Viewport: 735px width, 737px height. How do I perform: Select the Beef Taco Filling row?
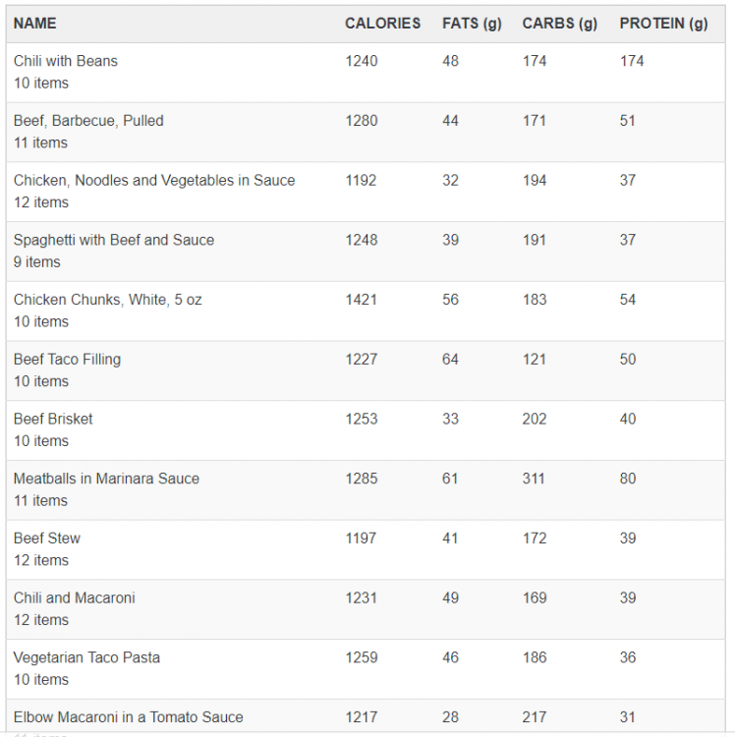pyautogui.click(x=68, y=360)
